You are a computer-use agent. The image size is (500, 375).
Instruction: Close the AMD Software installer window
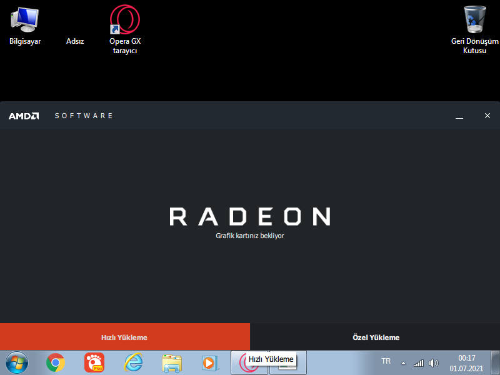click(487, 116)
